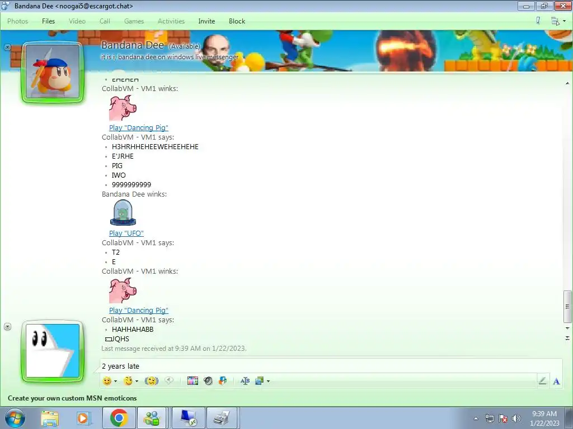Open the Photos menu

coord(17,21)
